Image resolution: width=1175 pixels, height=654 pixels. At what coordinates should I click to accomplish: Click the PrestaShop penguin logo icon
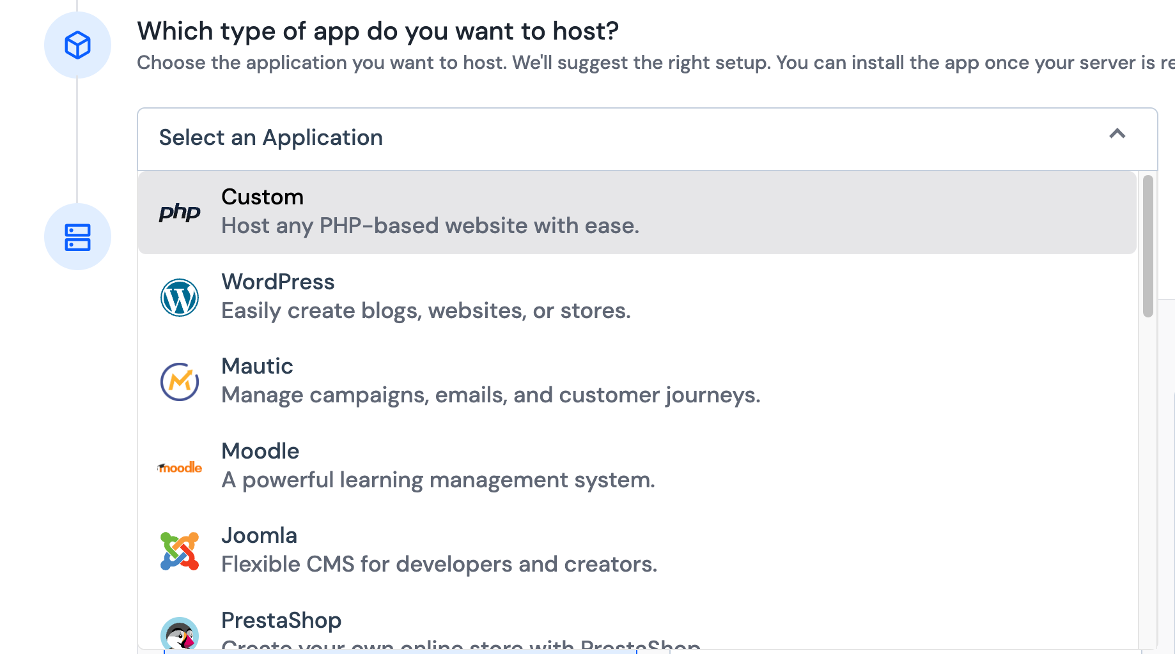(x=180, y=634)
